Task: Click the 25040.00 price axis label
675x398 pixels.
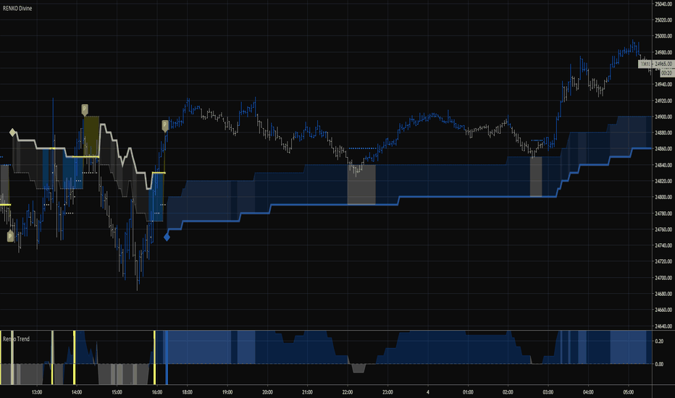Action: coord(663,4)
